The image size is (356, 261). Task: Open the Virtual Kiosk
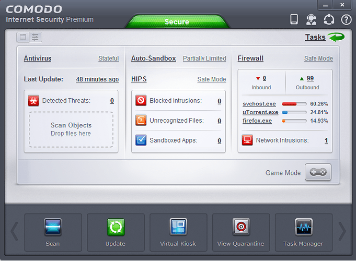point(178,232)
